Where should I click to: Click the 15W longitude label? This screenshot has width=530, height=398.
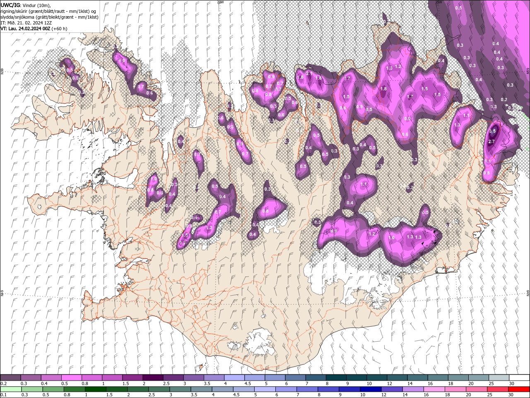[x=439, y=2]
